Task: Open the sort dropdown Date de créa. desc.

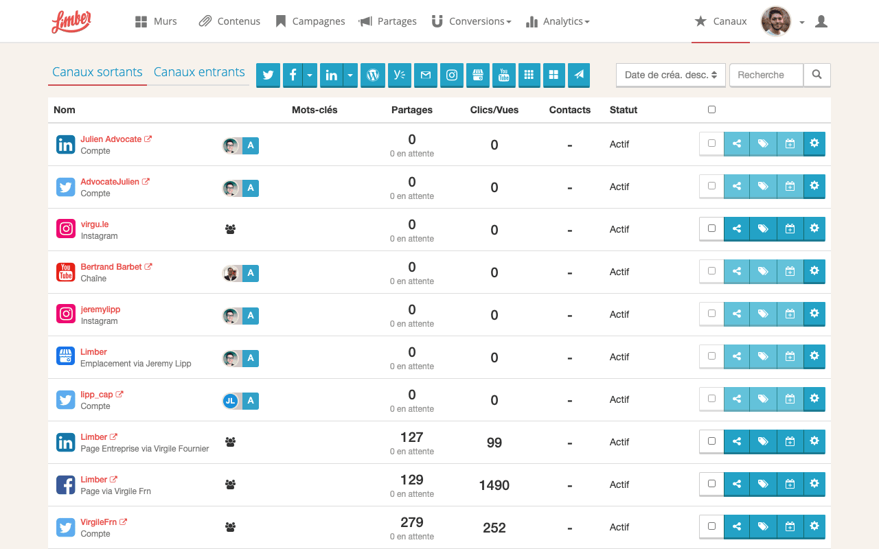Action: coord(670,75)
